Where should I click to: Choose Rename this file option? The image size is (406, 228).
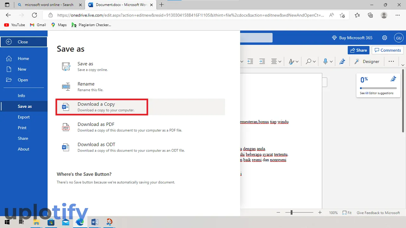tap(140, 87)
